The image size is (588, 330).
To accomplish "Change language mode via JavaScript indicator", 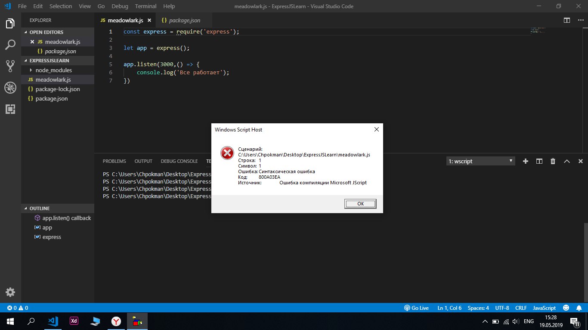I will 544,308.
